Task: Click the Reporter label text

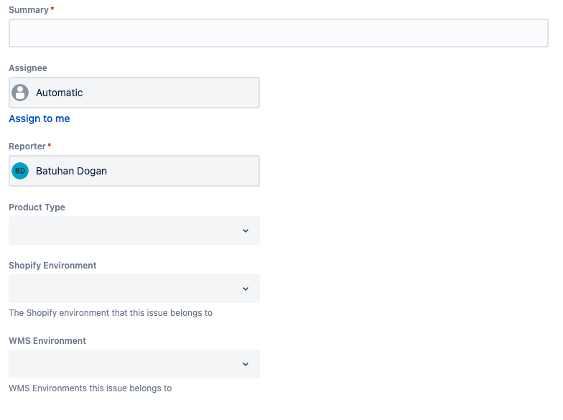Action: point(27,146)
